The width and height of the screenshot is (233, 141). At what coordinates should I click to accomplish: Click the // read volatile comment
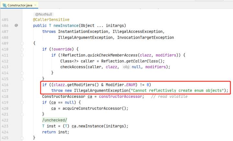coord(169,97)
